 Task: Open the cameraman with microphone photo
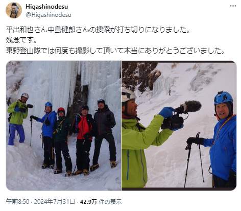pyautogui.click(x=179, y=126)
